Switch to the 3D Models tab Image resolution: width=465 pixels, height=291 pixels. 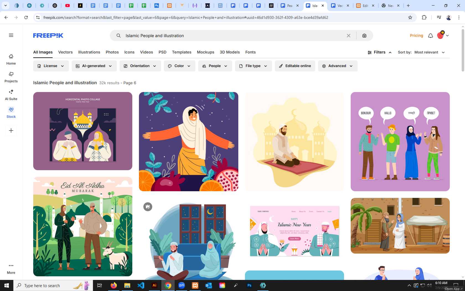click(x=230, y=52)
